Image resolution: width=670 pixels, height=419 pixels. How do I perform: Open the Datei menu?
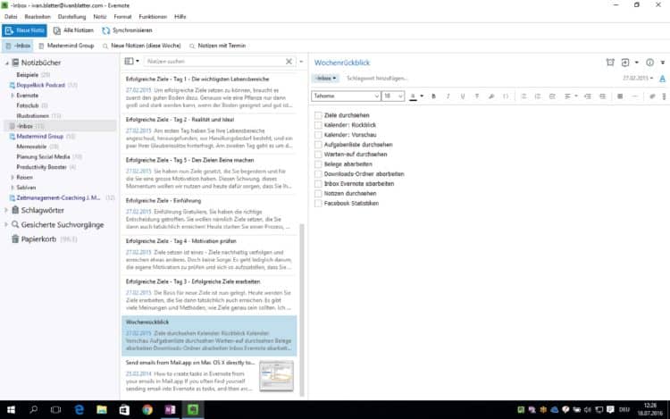click(11, 17)
